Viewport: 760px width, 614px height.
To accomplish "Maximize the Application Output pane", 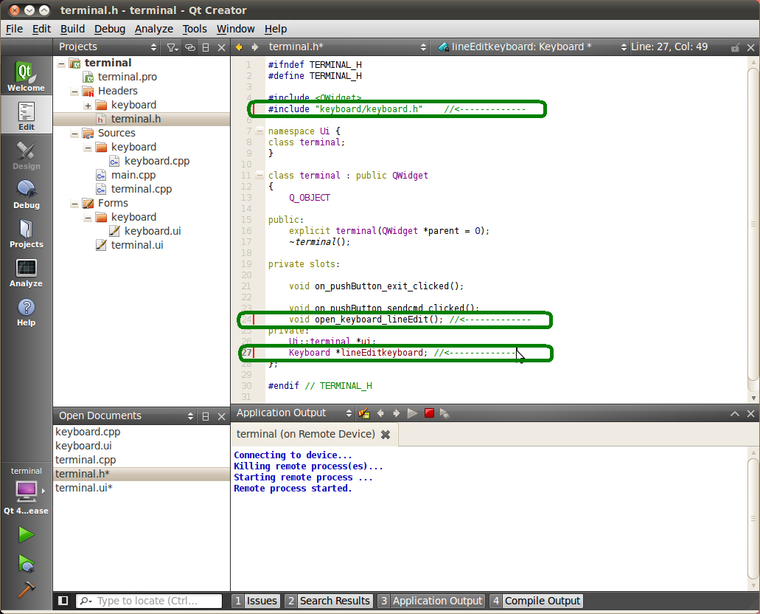I will tap(735, 413).
